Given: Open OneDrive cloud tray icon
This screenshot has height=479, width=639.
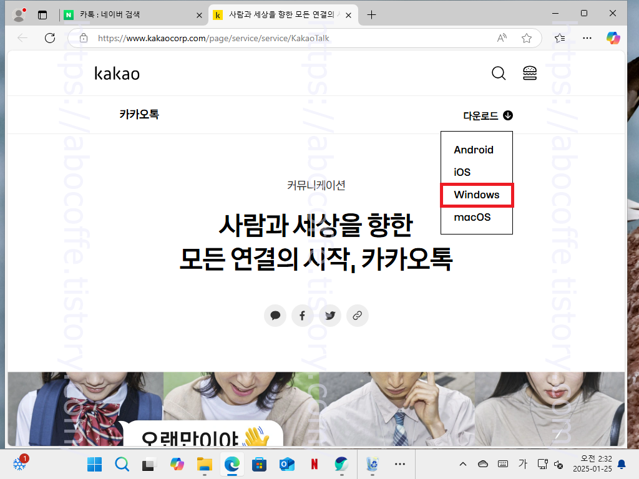Looking at the screenshot, I should (x=483, y=464).
